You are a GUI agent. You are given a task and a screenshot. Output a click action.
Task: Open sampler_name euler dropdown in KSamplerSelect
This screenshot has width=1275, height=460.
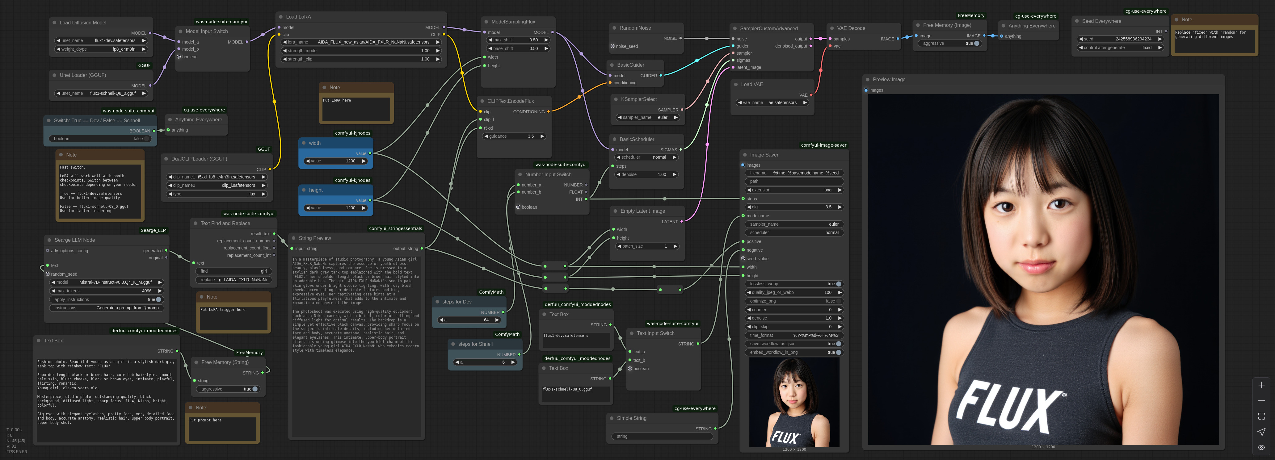pyautogui.click(x=647, y=118)
